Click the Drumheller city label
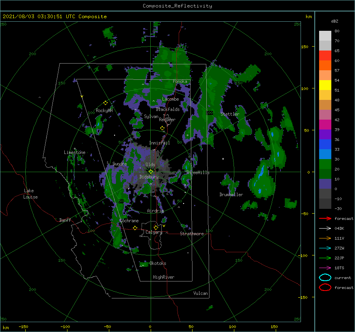Viewport: 355px width, 332px height. (x=231, y=195)
